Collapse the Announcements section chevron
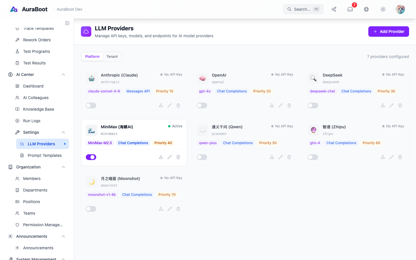The height and width of the screenshot is (260, 416). pyautogui.click(x=63, y=236)
